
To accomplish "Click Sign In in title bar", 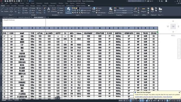I will click(x=150, y=1).
